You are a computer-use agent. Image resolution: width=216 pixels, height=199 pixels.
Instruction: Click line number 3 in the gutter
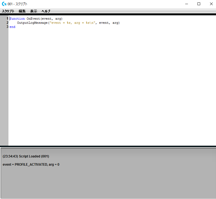click(7, 27)
